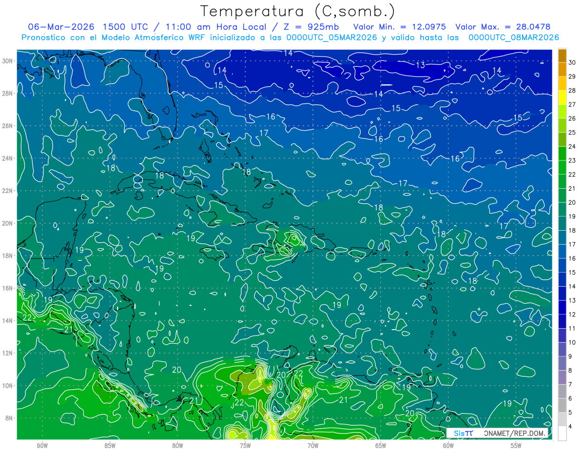The width and height of the screenshot is (585, 452).
Task: Click the '80W' longitude label
Action: (x=177, y=446)
